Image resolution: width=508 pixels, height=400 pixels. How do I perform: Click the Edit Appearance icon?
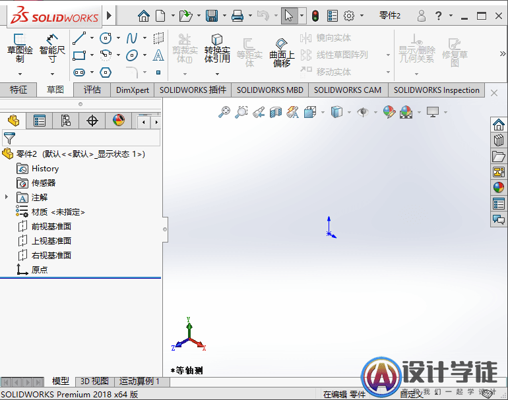coord(389,112)
